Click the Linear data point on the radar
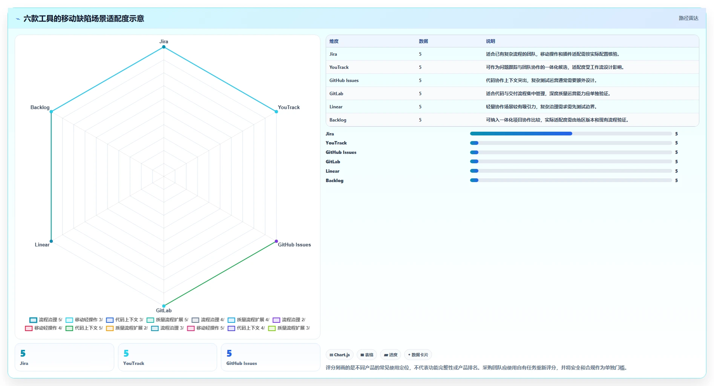This screenshot has height=386, width=714. [x=51, y=241]
